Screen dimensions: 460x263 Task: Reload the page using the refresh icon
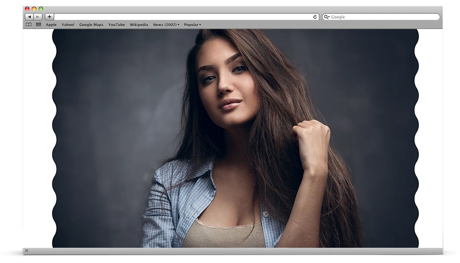315,17
